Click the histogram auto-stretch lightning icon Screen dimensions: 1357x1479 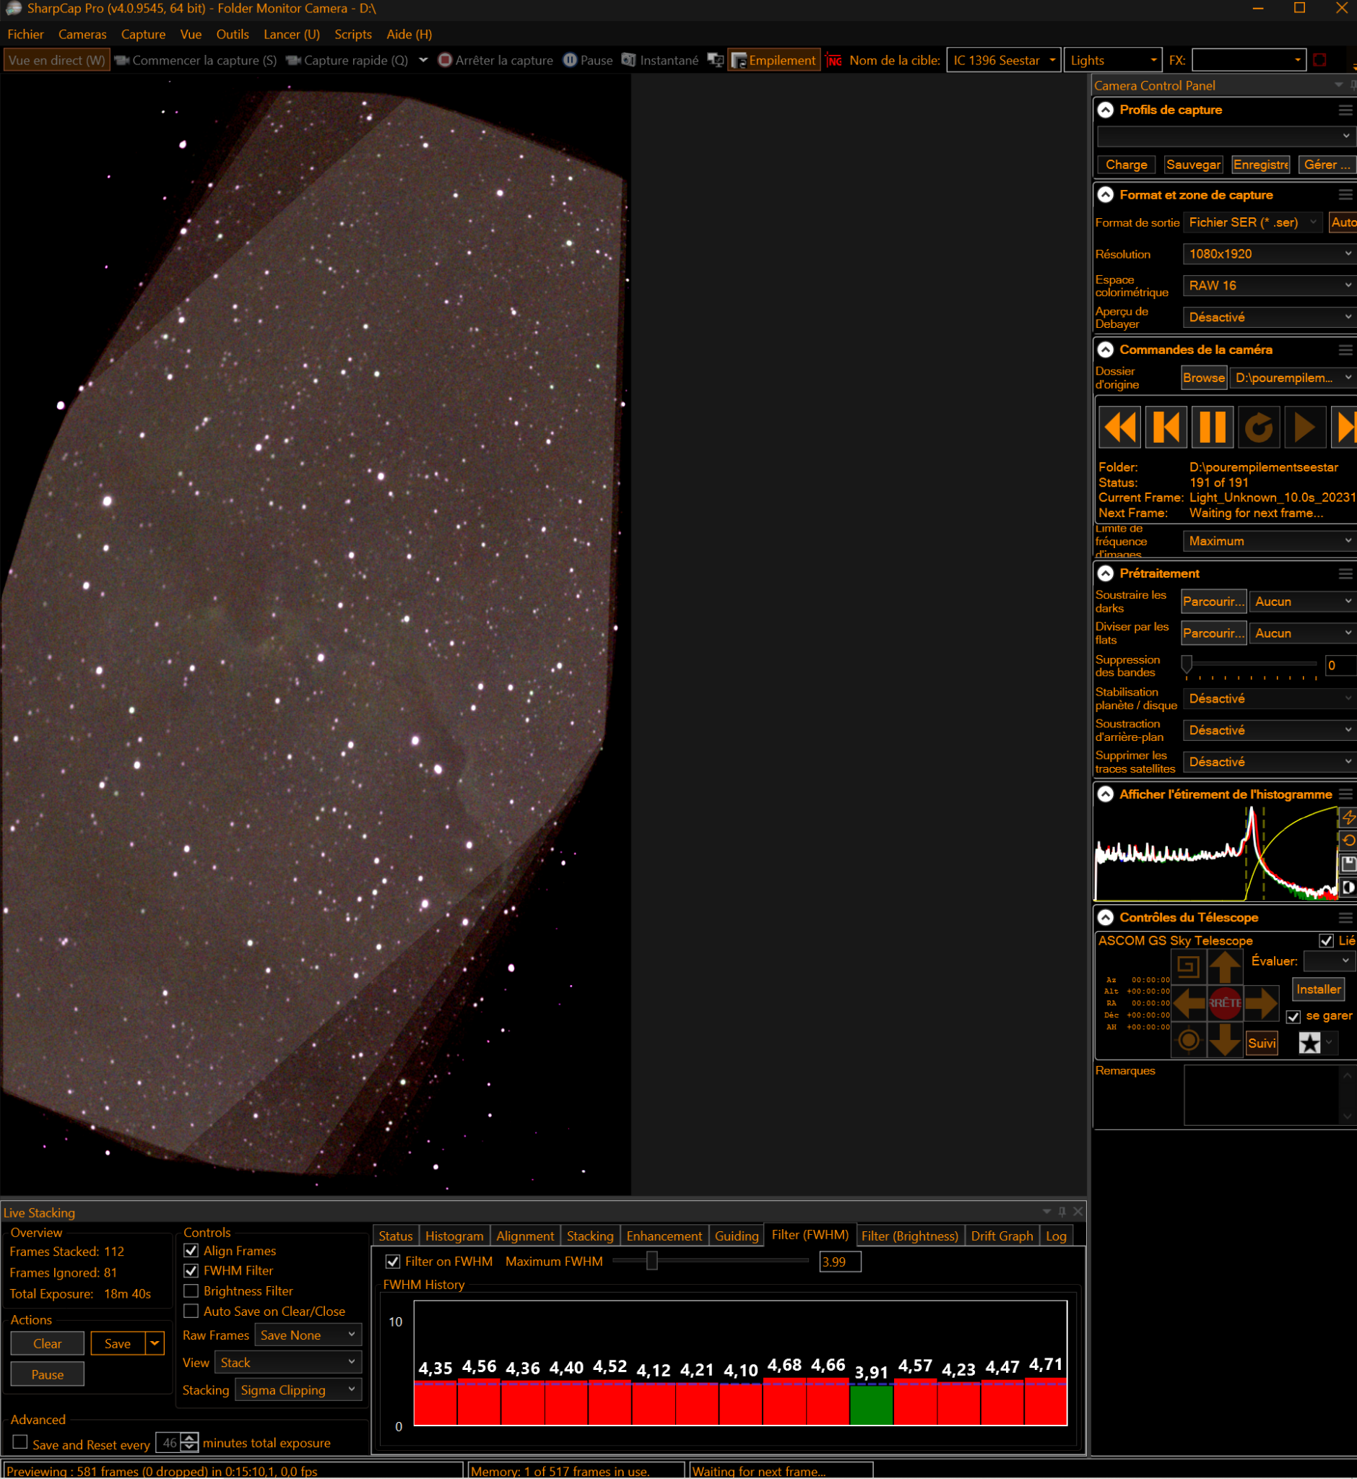coord(1348,817)
